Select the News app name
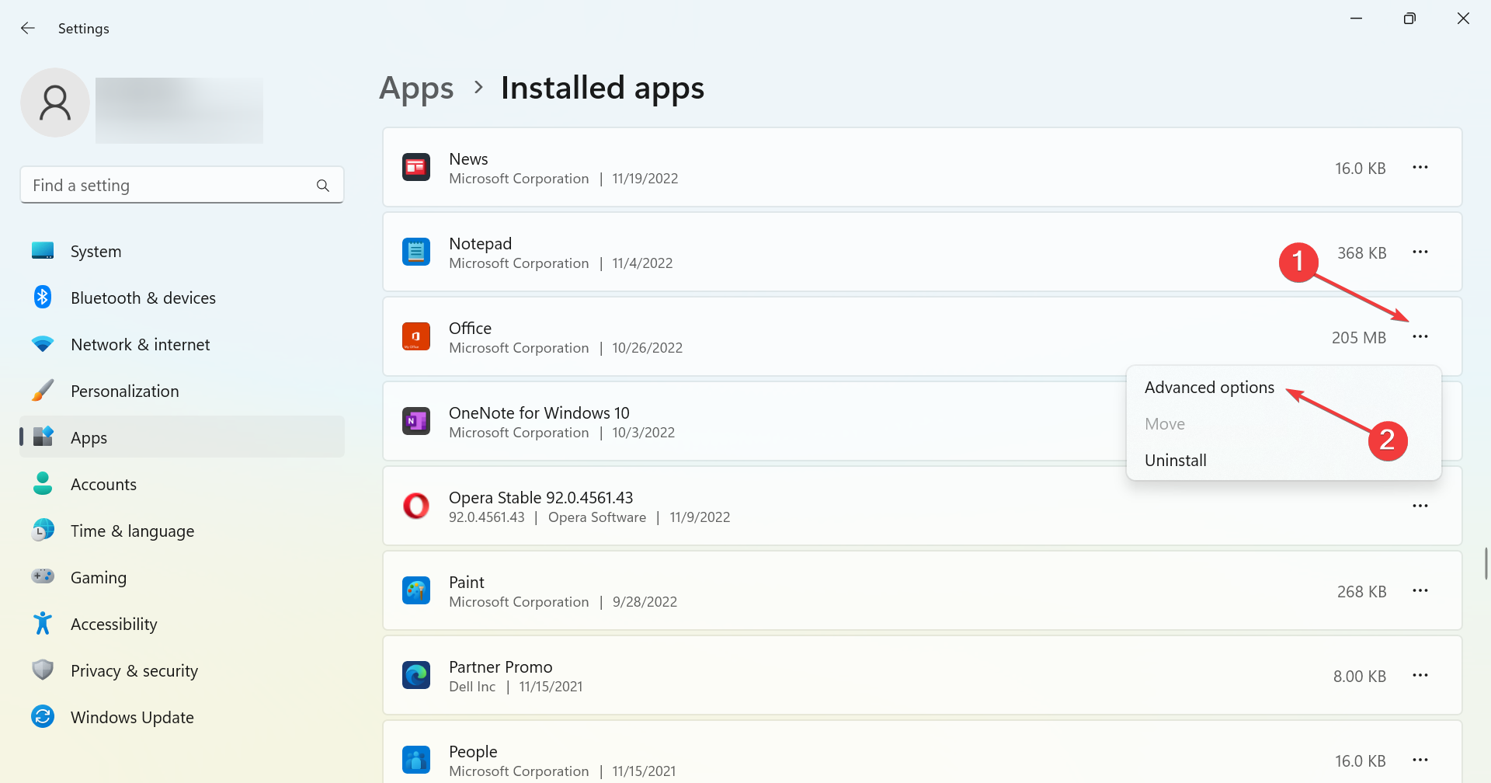1491x783 pixels. coord(468,159)
